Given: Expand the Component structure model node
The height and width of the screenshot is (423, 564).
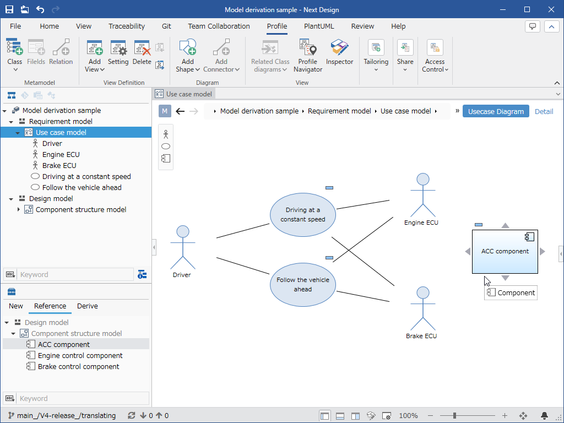Looking at the screenshot, I should (x=18, y=209).
